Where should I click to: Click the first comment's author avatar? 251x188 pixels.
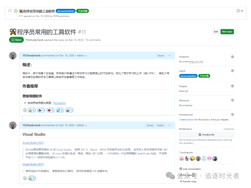(x=13, y=56)
